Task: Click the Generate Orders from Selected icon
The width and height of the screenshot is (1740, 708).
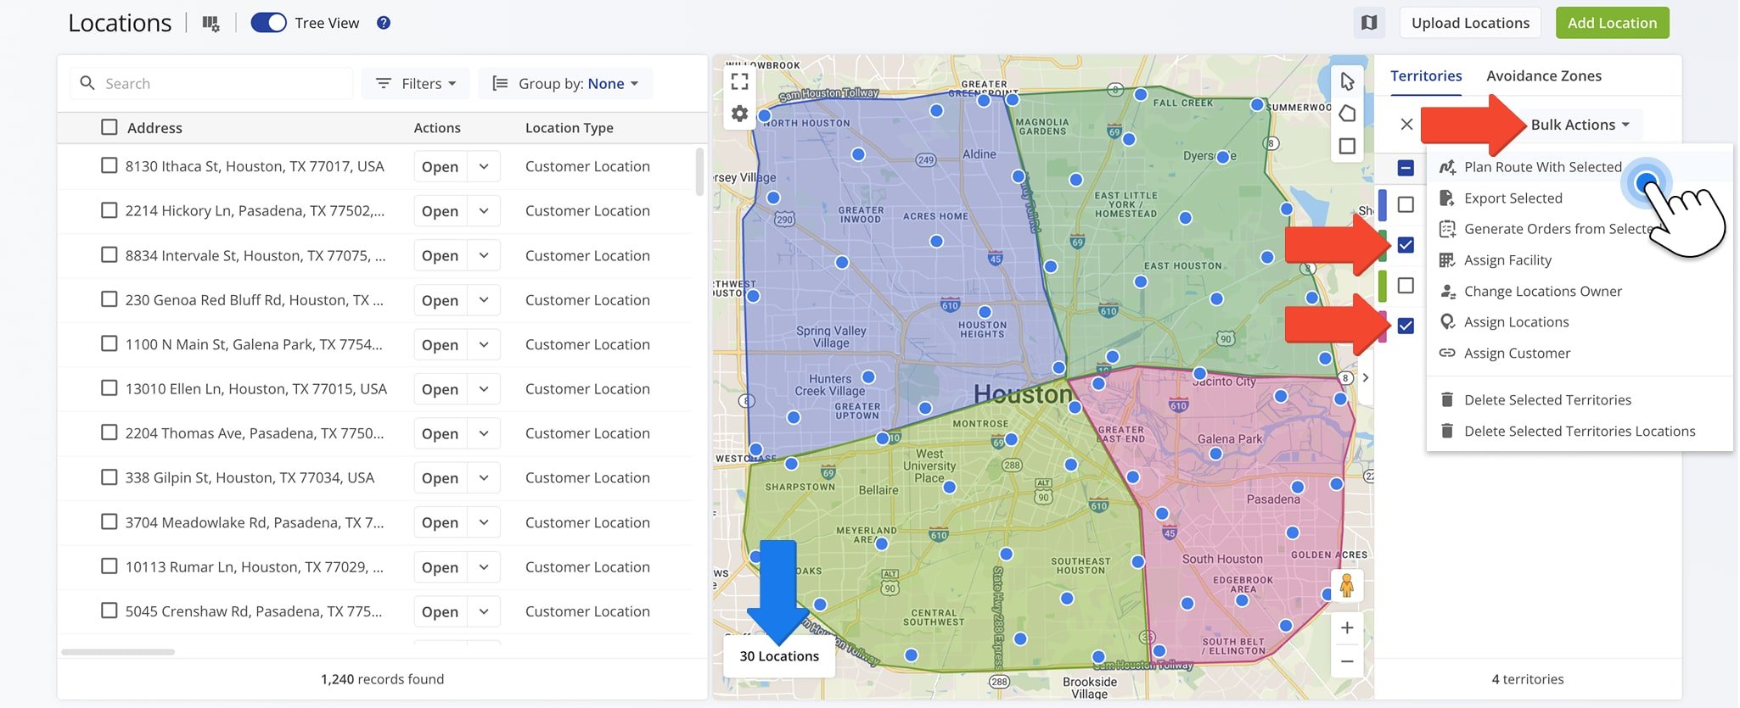Action: click(1447, 229)
